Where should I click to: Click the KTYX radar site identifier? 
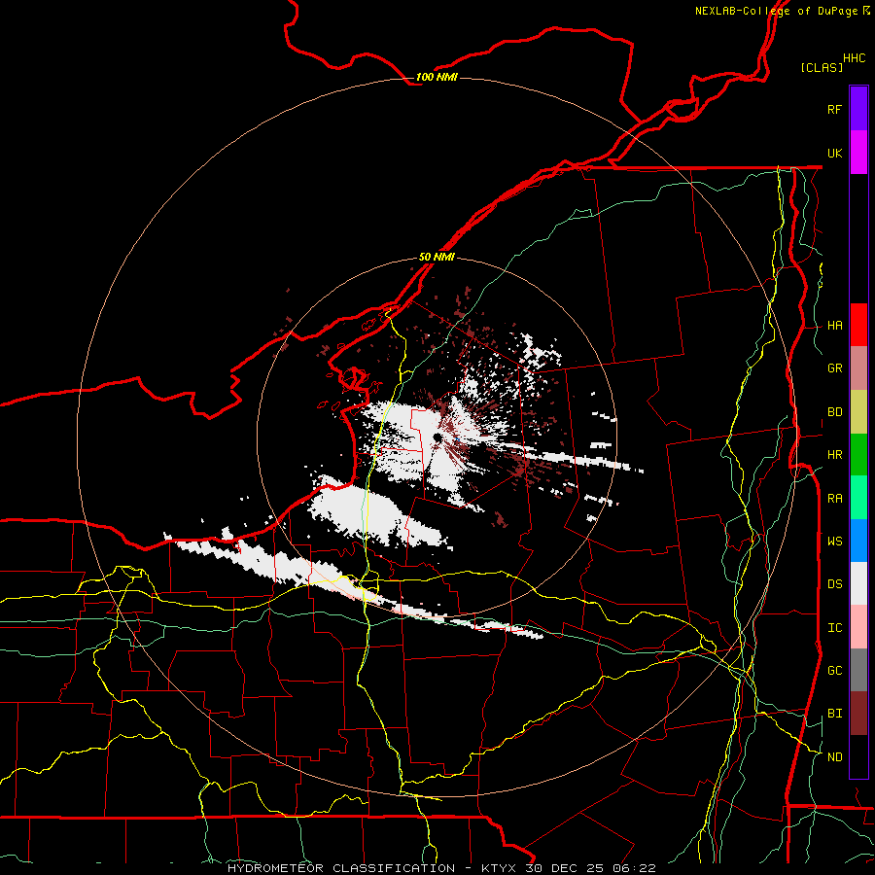(500, 868)
